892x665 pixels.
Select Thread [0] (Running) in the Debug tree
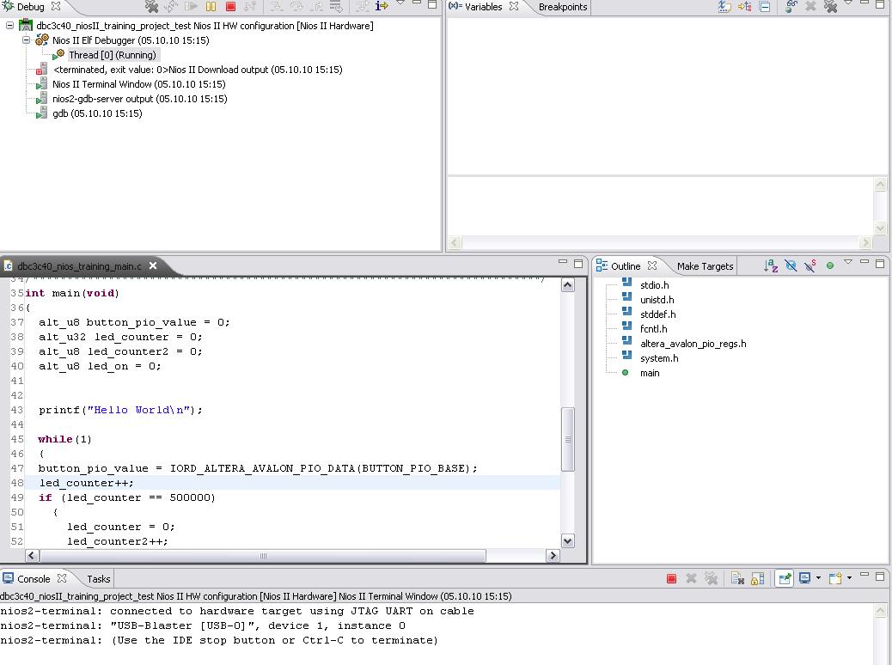tap(112, 55)
